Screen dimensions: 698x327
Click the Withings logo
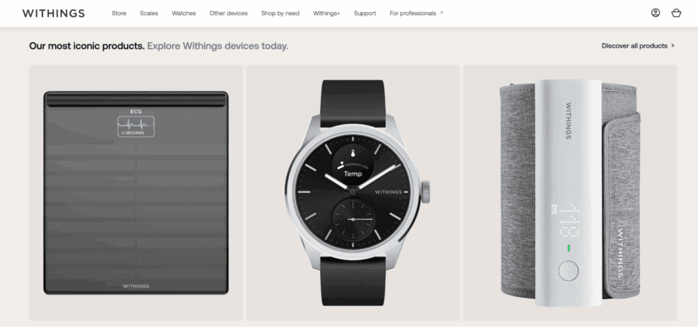point(53,14)
